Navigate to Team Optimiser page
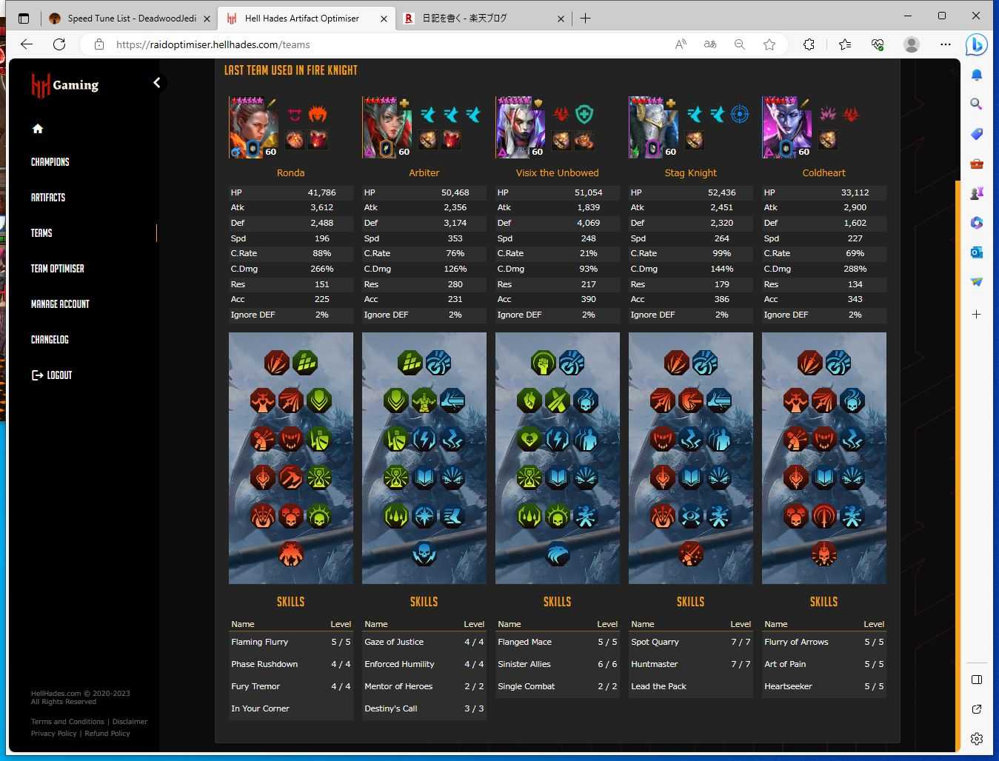This screenshot has width=999, height=761. 57,268
